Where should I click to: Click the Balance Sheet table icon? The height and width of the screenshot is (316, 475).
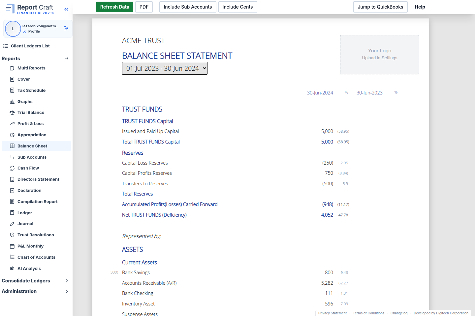click(x=12, y=146)
